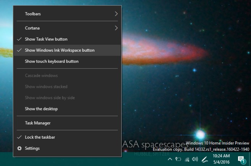Image resolution: width=251 pixels, height=166 pixels.
Task: Open the 10:24 AM clock calendar
Action: [221, 159]
